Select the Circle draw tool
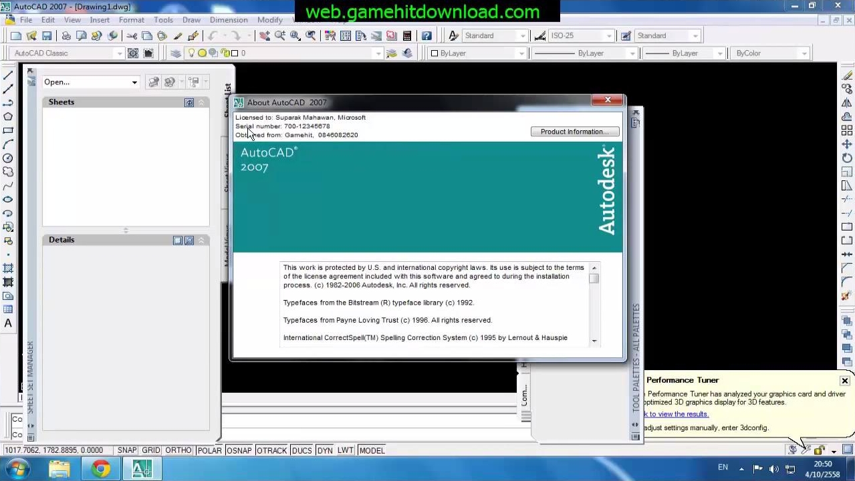 8,158
